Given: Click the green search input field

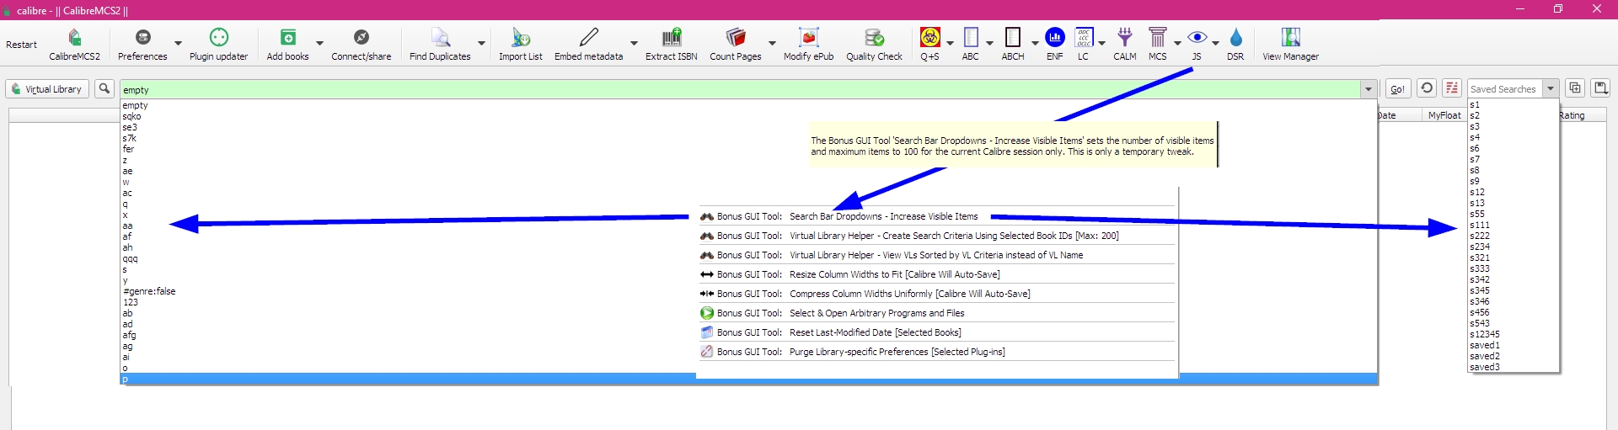Looking at the screenshot, I should [x=739, y=89].
